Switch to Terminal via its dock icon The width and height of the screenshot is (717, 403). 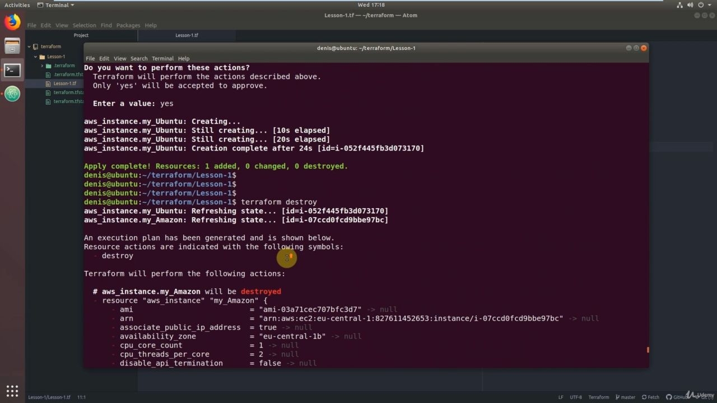click(x=12, y=70)
